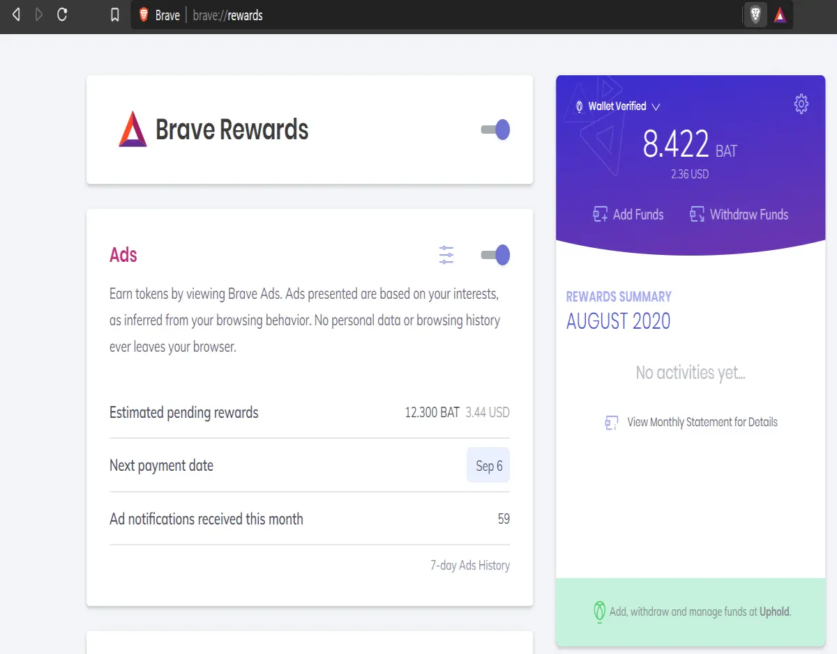Screen dimensions: 837x654
Task: Reload the Brave rewards page
Action: pos(62,15)
